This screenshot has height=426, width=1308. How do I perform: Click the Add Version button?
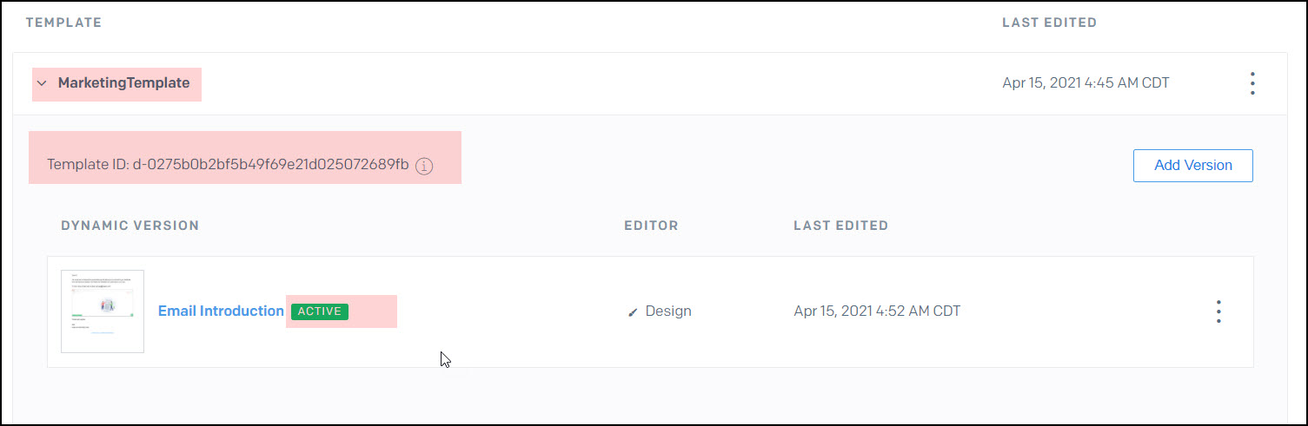pyautogui.click(x=1192, y=166)
